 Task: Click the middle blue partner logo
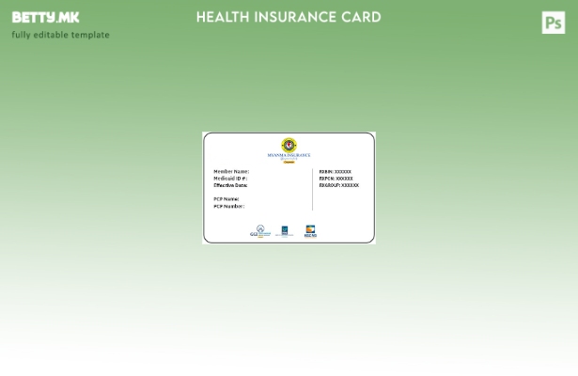[285, 230]
